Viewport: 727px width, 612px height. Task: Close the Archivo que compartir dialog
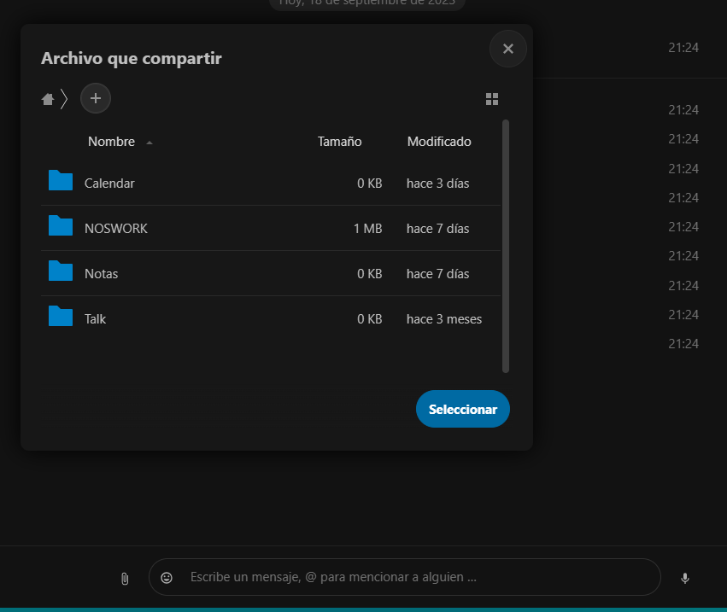tap(508, 49)
